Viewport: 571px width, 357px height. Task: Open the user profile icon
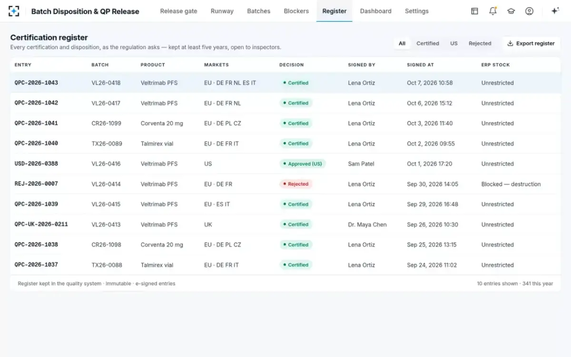pyautogui.click(x=529, y=11)
